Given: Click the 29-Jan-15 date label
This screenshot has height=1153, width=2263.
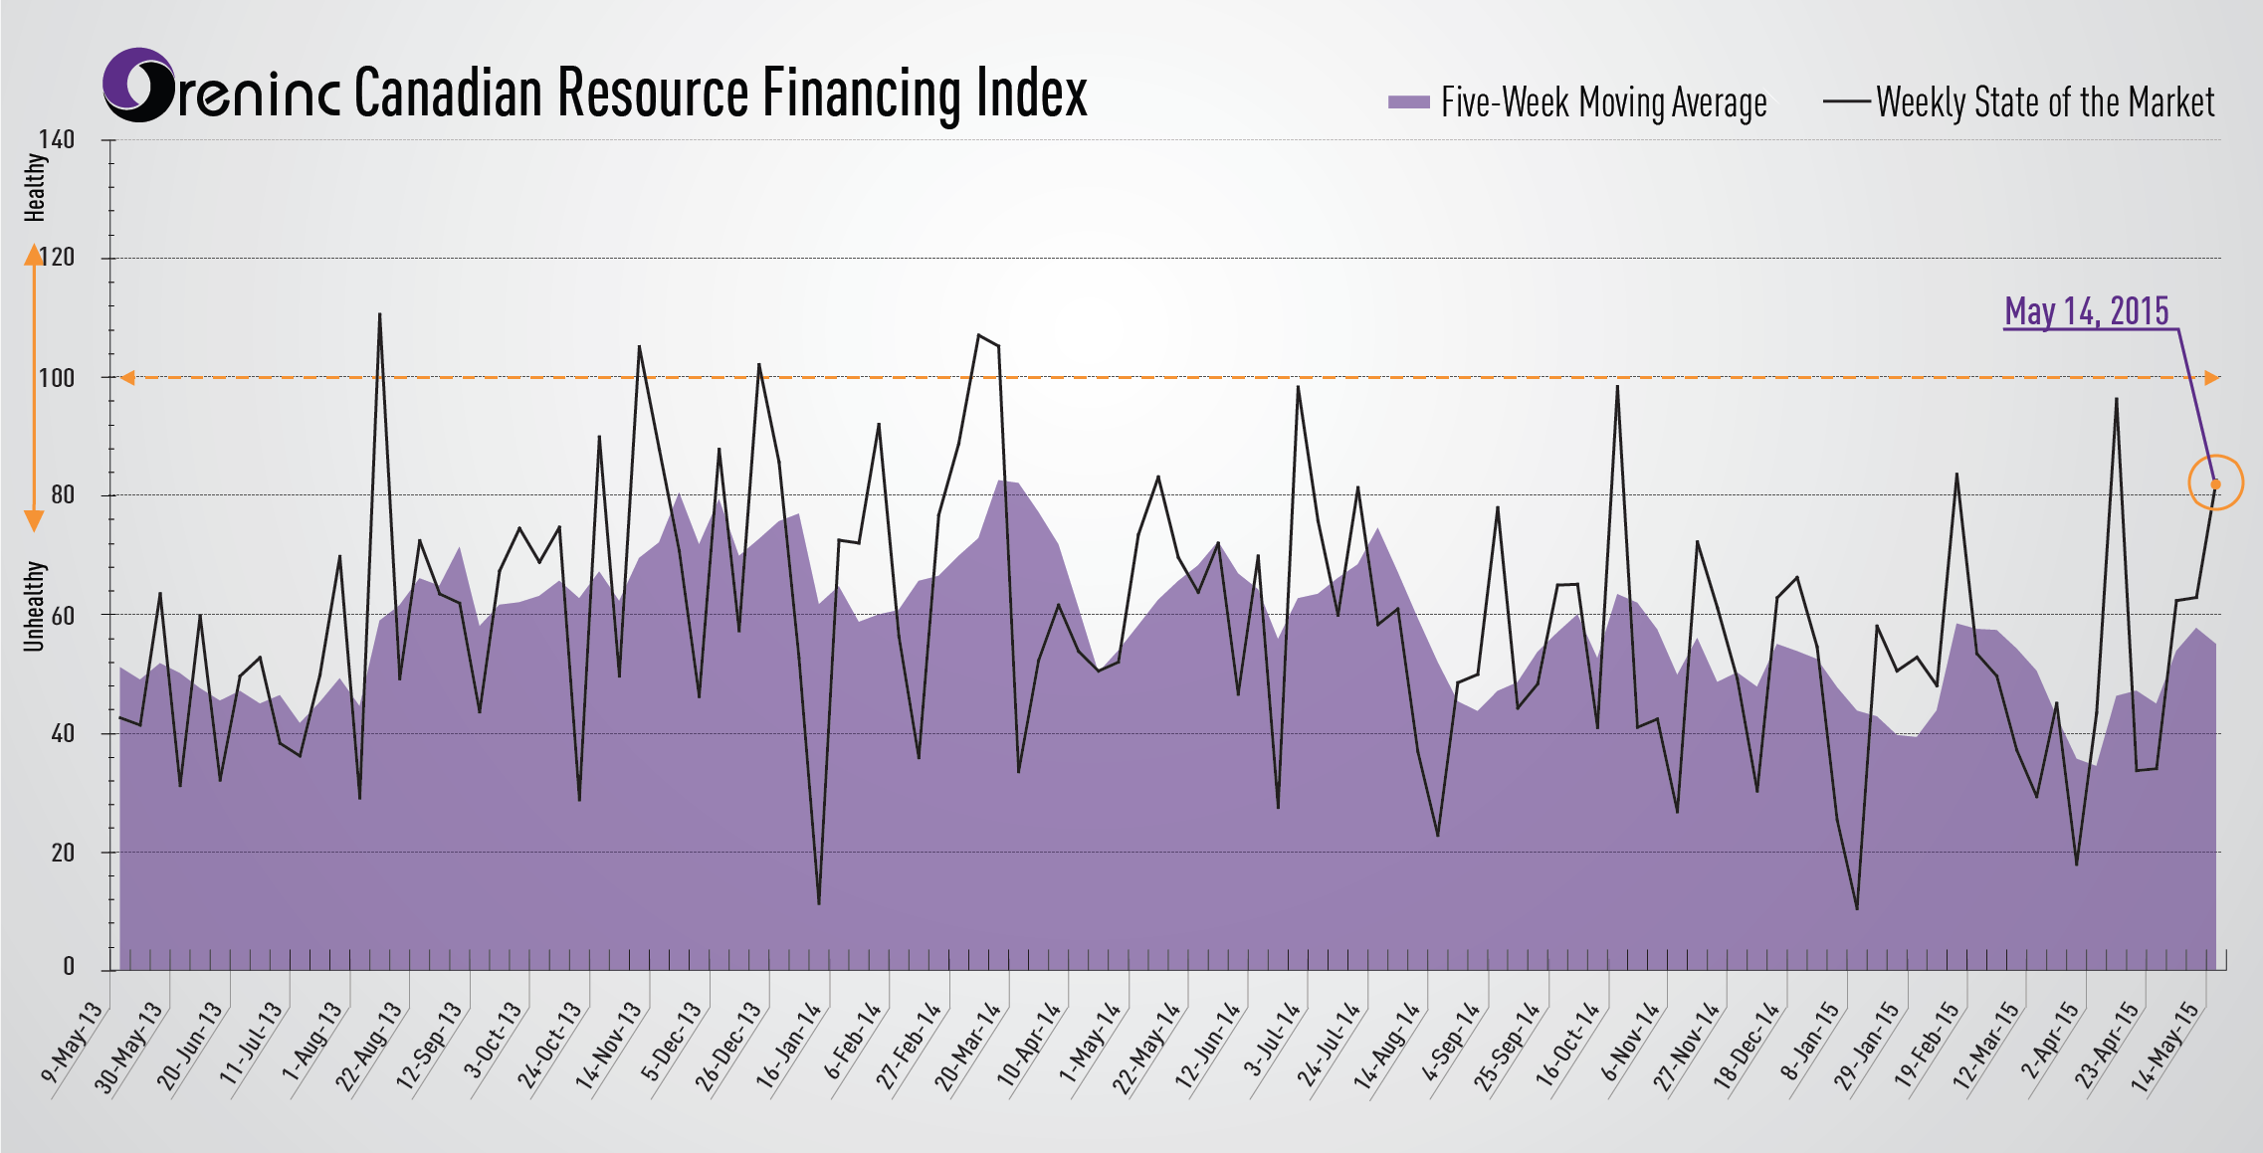Looking at the screenshot, I should 1867,1047.
